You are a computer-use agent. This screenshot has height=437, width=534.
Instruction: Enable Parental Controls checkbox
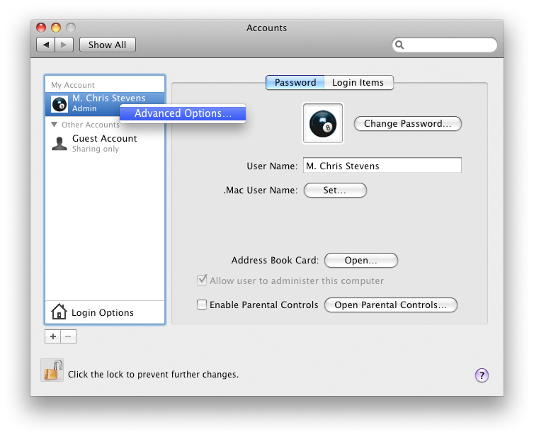pos(202,305)
